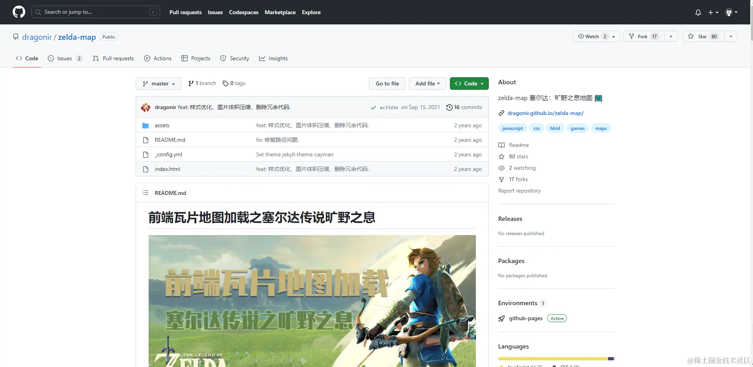Click the yellow JavaScript language bar
This screenshot has width=753, height=367.
pyautogui.click(x=553, y=359)
